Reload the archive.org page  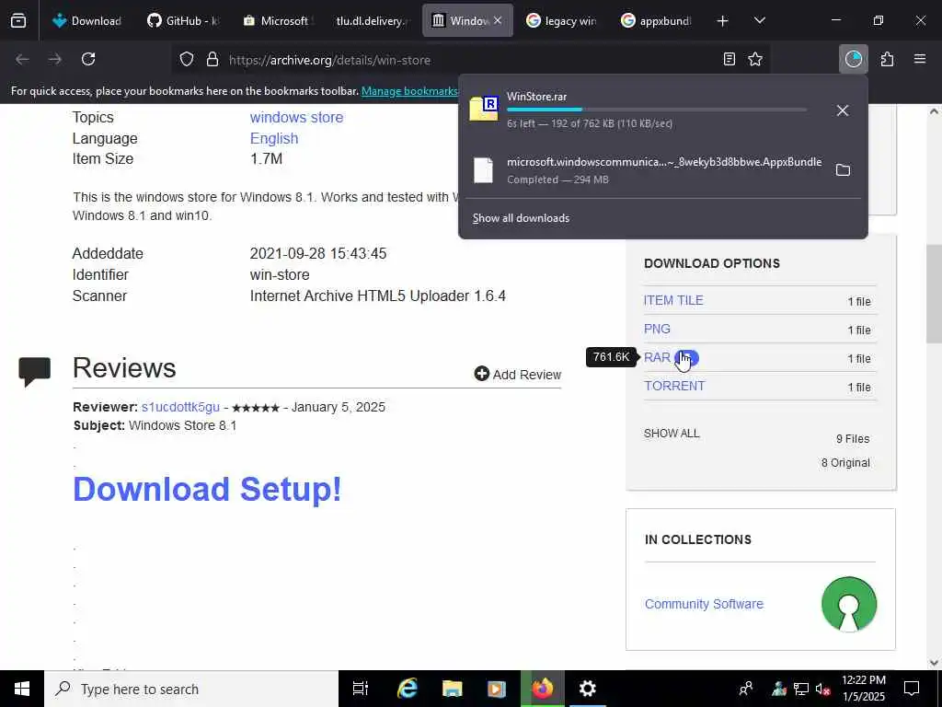pos(88,60)
